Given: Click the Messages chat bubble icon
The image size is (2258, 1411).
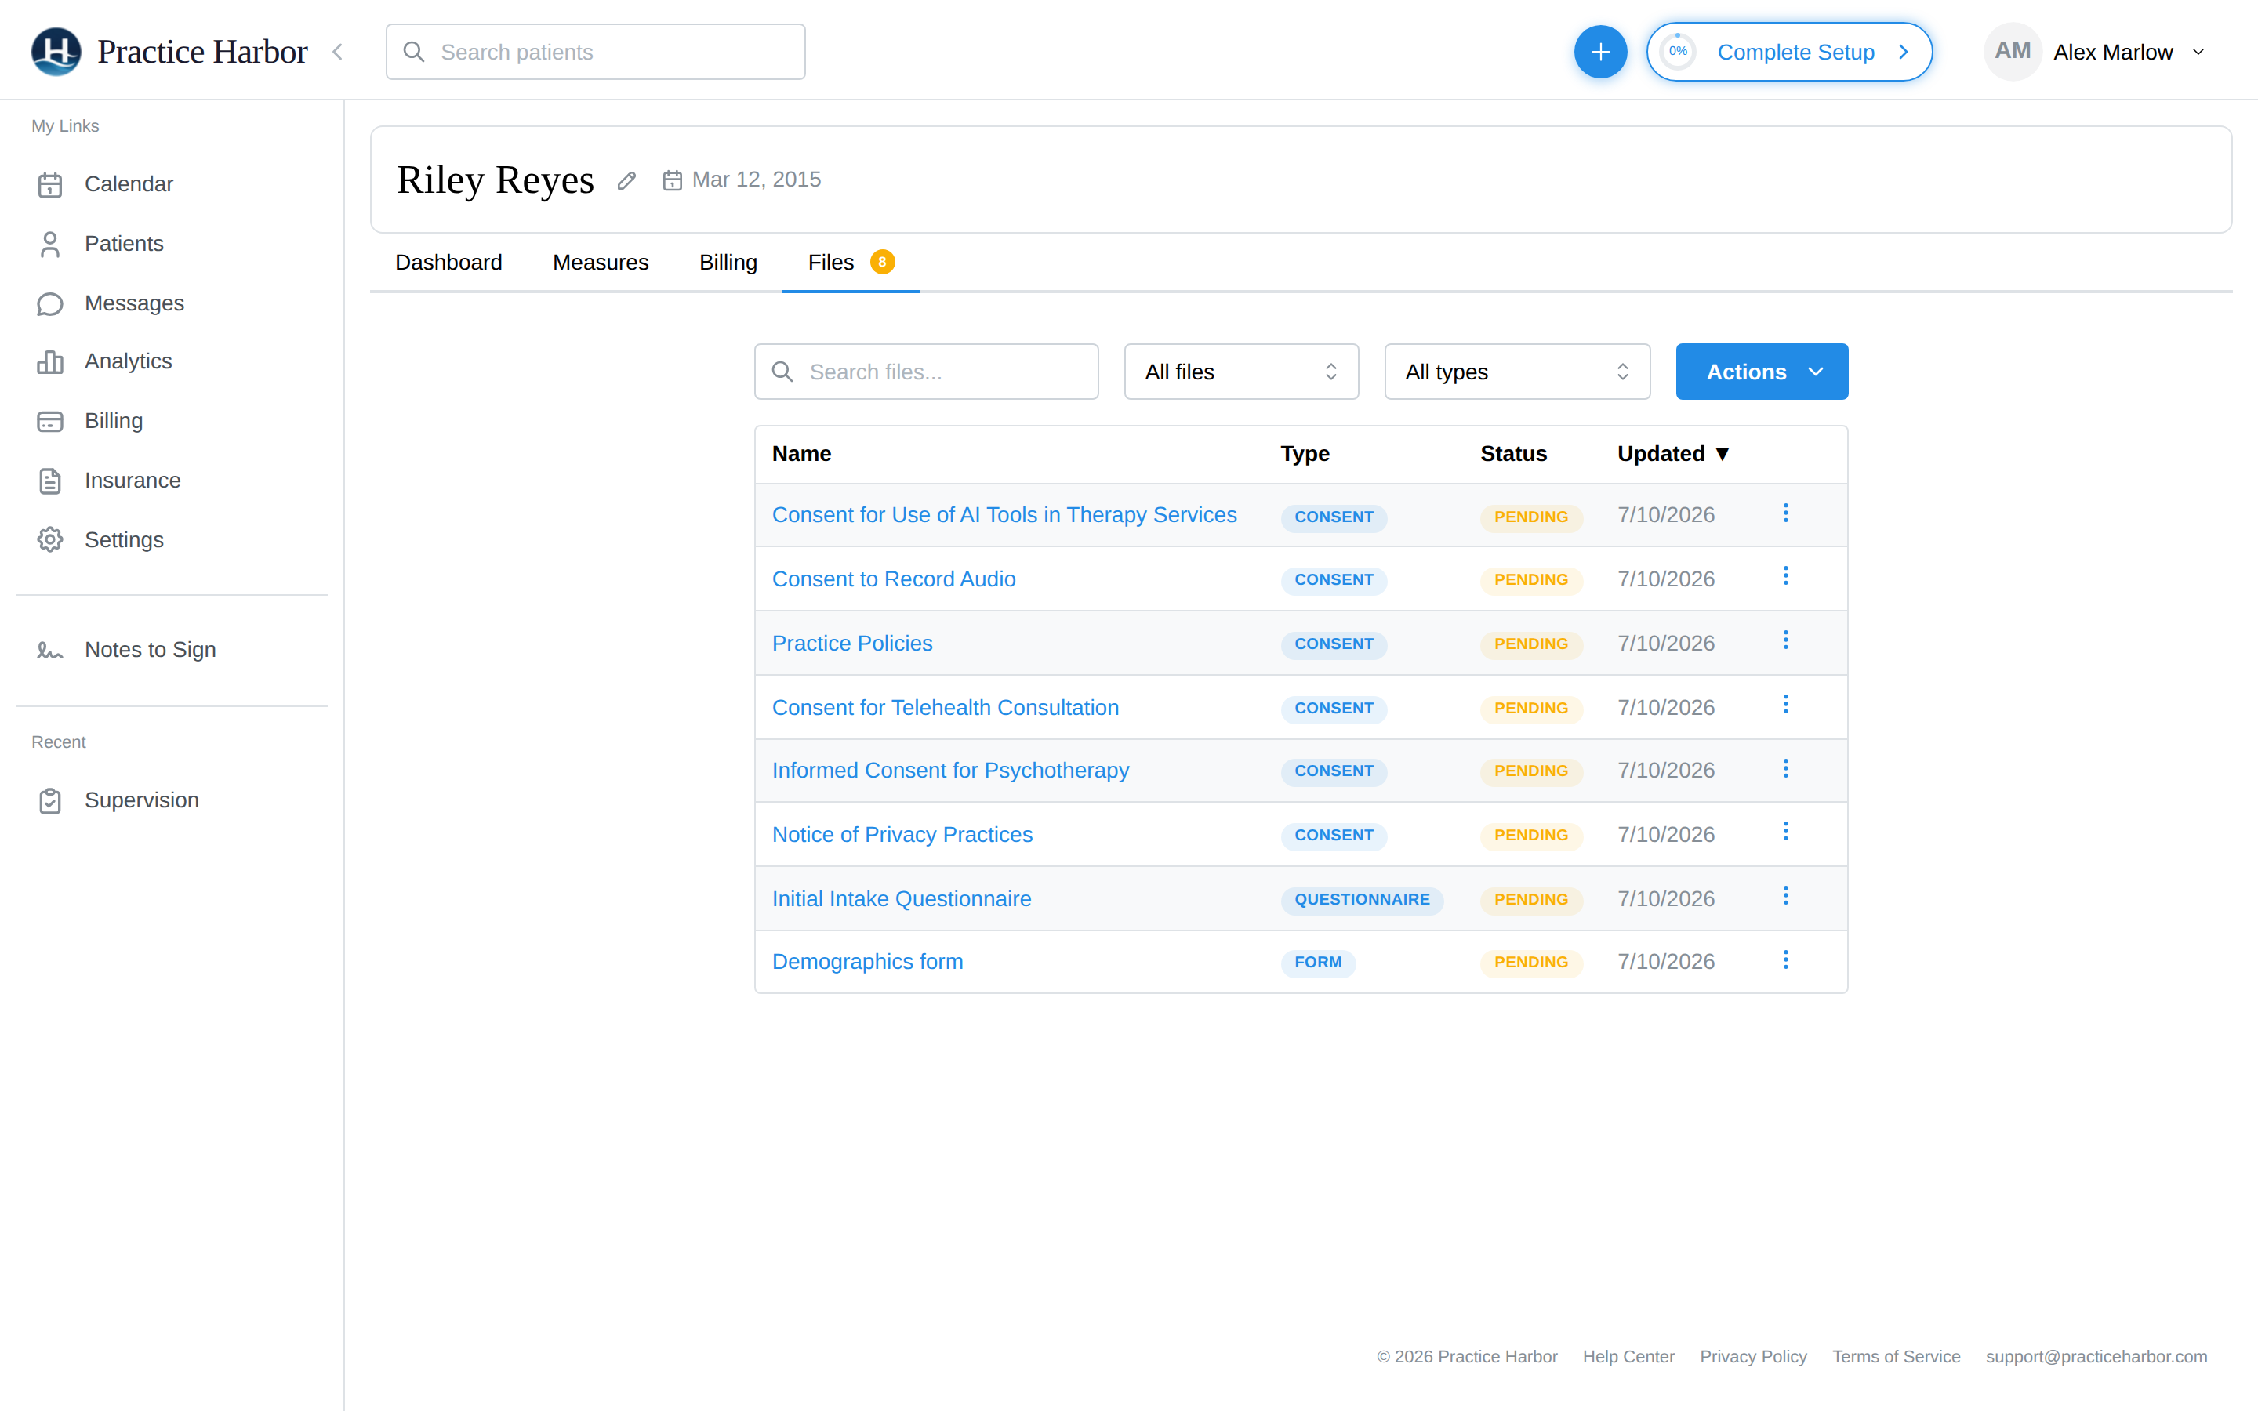Looking at the screenshot, I should 50,304.
